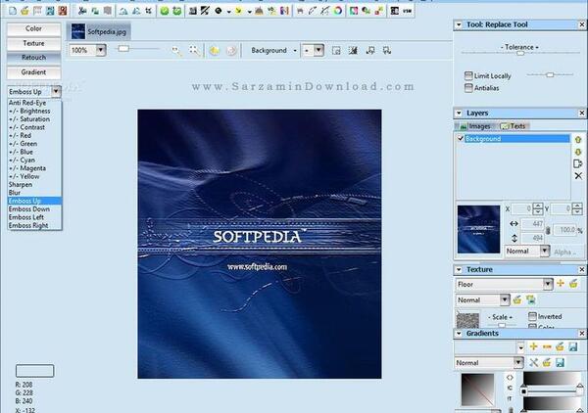
Task: Select Emboss Down in list
Action: (34, 208)
